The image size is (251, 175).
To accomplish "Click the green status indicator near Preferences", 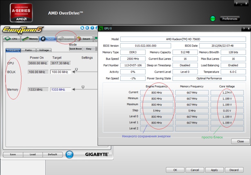I will (213, 19).
